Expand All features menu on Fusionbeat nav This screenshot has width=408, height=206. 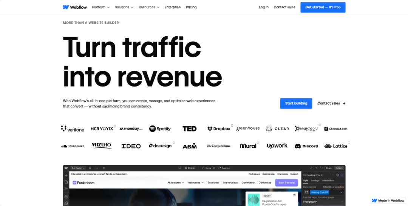click(x=176, y=183)
